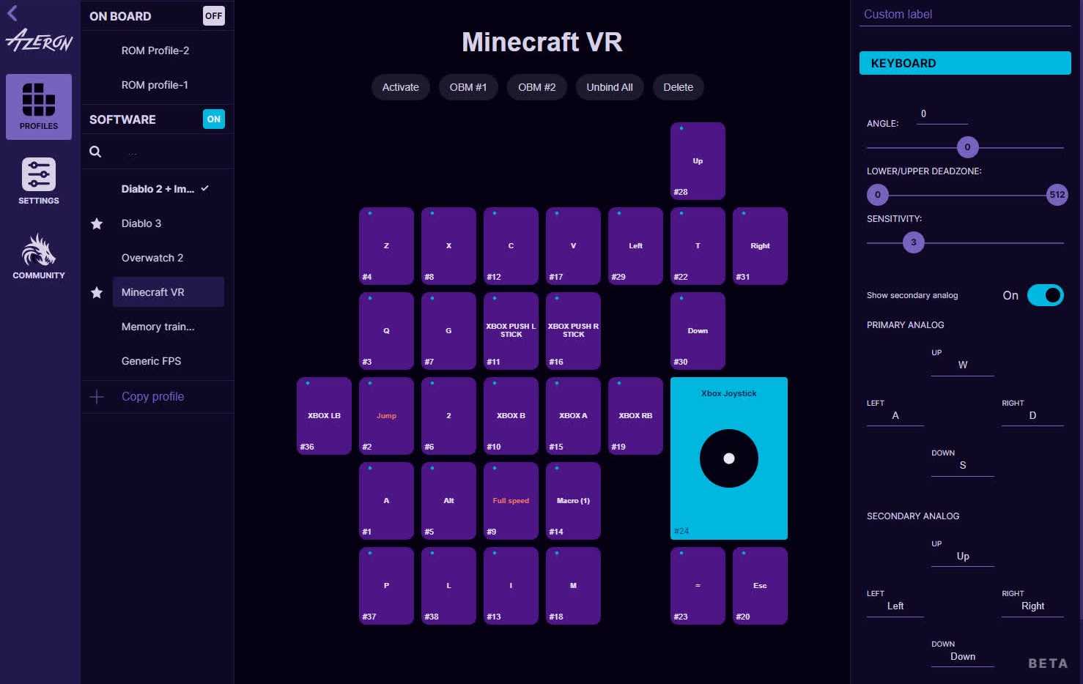Toggle the On Board OFF switch
1083x684 pixels.
213,16
